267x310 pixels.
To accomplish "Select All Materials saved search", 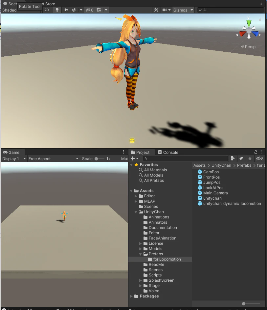I will click(155, 170).
